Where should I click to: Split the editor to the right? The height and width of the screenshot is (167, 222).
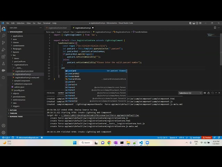pyautogui.click(x=215, y=28)
